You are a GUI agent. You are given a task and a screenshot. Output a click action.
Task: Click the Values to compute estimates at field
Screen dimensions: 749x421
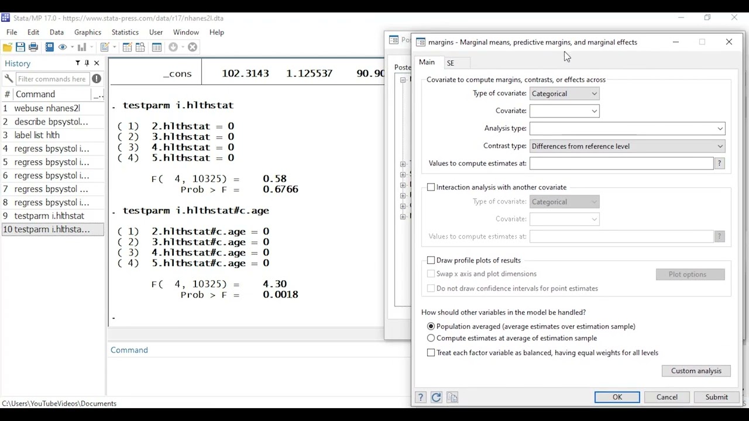pyautogui.click(x=621, y=164)
